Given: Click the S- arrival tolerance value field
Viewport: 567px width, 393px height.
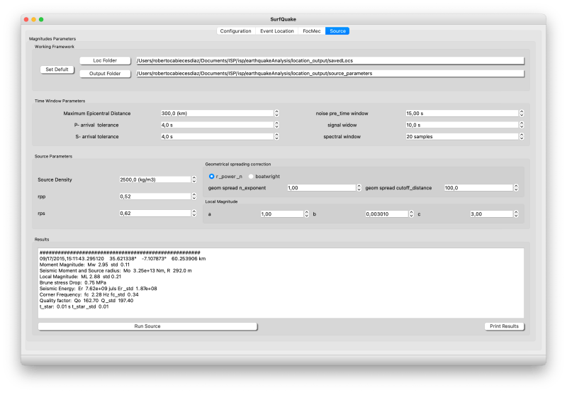Looking at the screenshot, I should coord(217,136).
